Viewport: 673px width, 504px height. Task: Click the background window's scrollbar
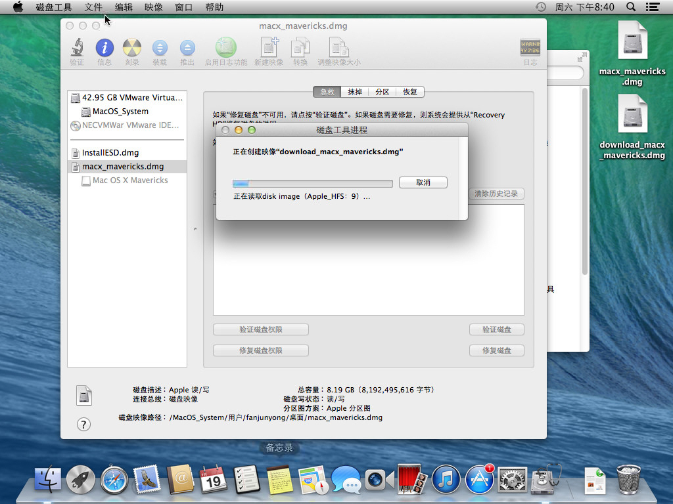[584, 181]
